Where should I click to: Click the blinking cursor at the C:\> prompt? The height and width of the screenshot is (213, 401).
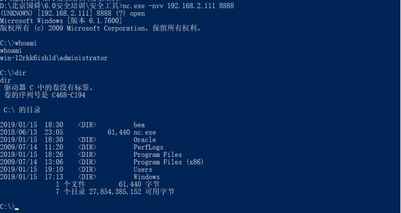pyautogui.click(x=17, y=209)
